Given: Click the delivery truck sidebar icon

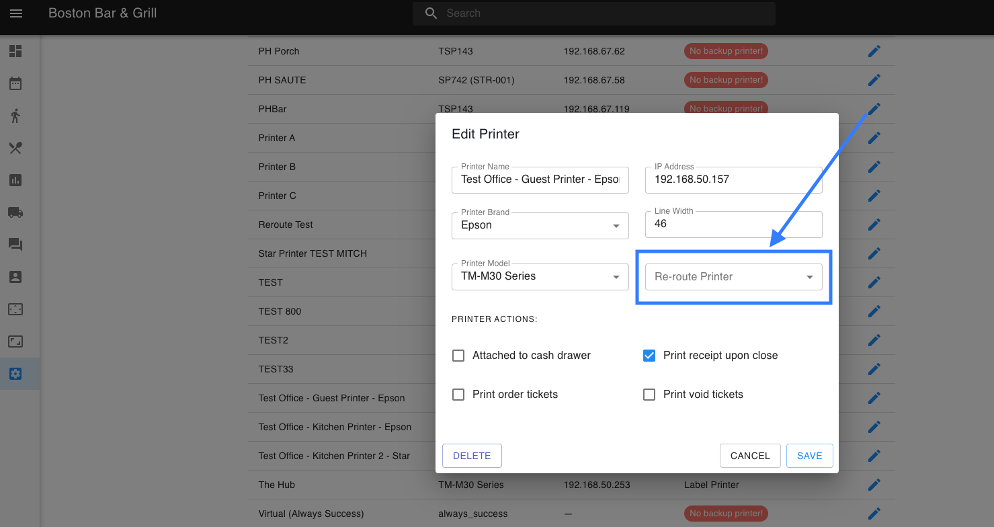Looking at the screenshot, I should (15, 212).
